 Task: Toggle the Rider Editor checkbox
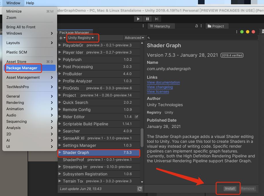pyautogui.click(x=137, y=117)
